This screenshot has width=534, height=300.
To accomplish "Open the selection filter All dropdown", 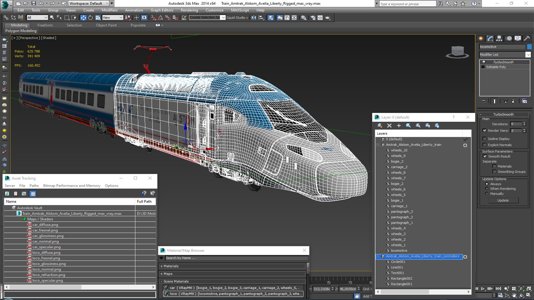I will (37, 17).
